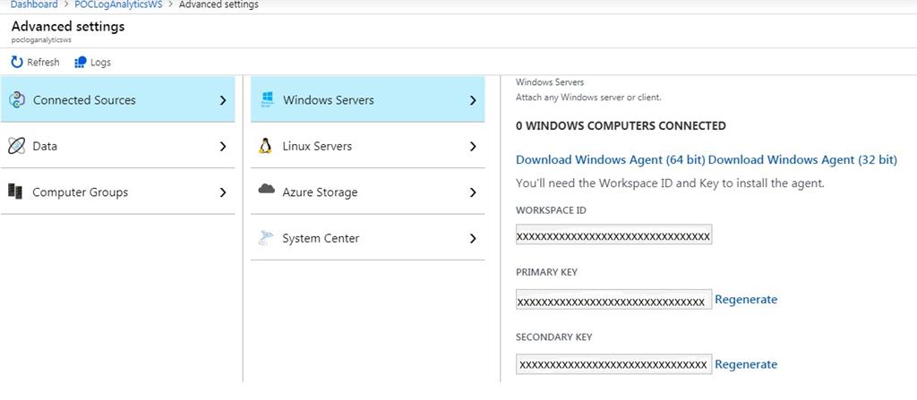Expand Computer Groups chevron
The height and width of the screenshot is (400, 917).
[x=223, y=192]
